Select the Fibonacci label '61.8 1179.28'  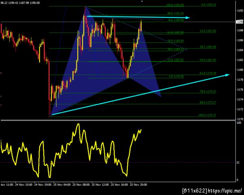click(x=208, y=73)
